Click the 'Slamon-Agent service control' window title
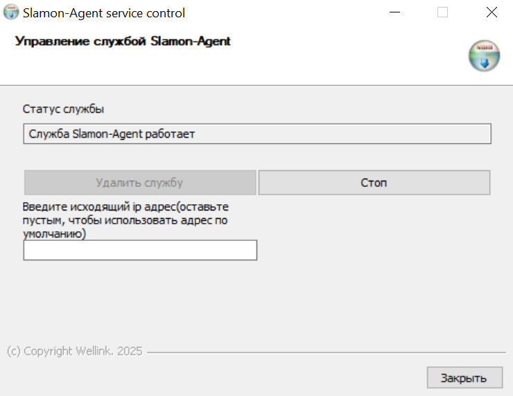 tap(104, 13)
